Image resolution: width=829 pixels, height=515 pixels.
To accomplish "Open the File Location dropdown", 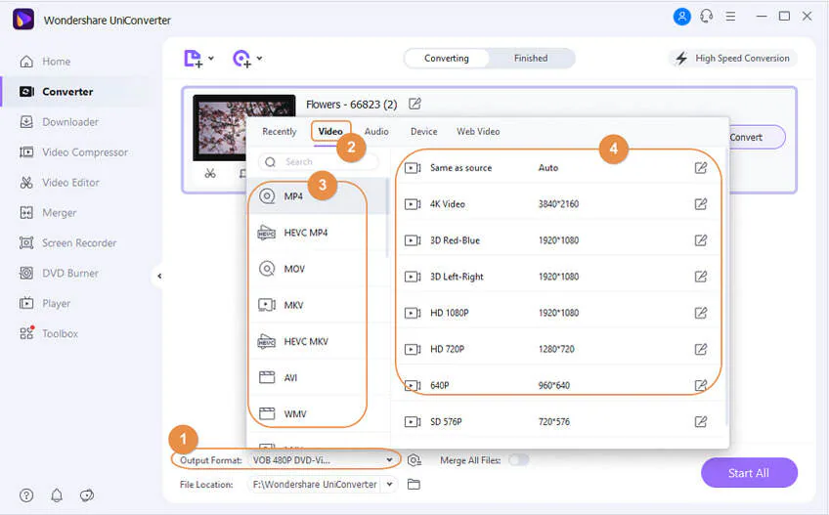I will point(390,485).
